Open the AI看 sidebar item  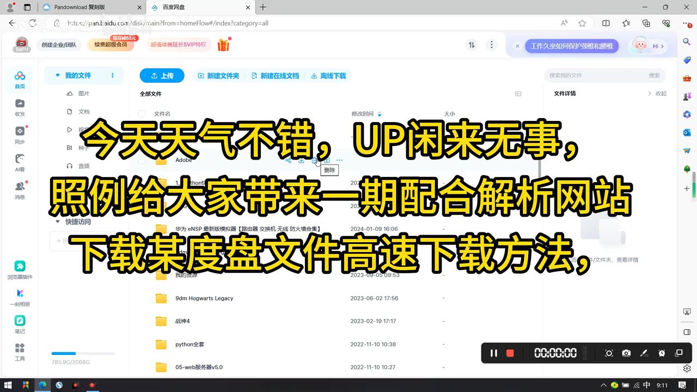[x=20, y=162]
